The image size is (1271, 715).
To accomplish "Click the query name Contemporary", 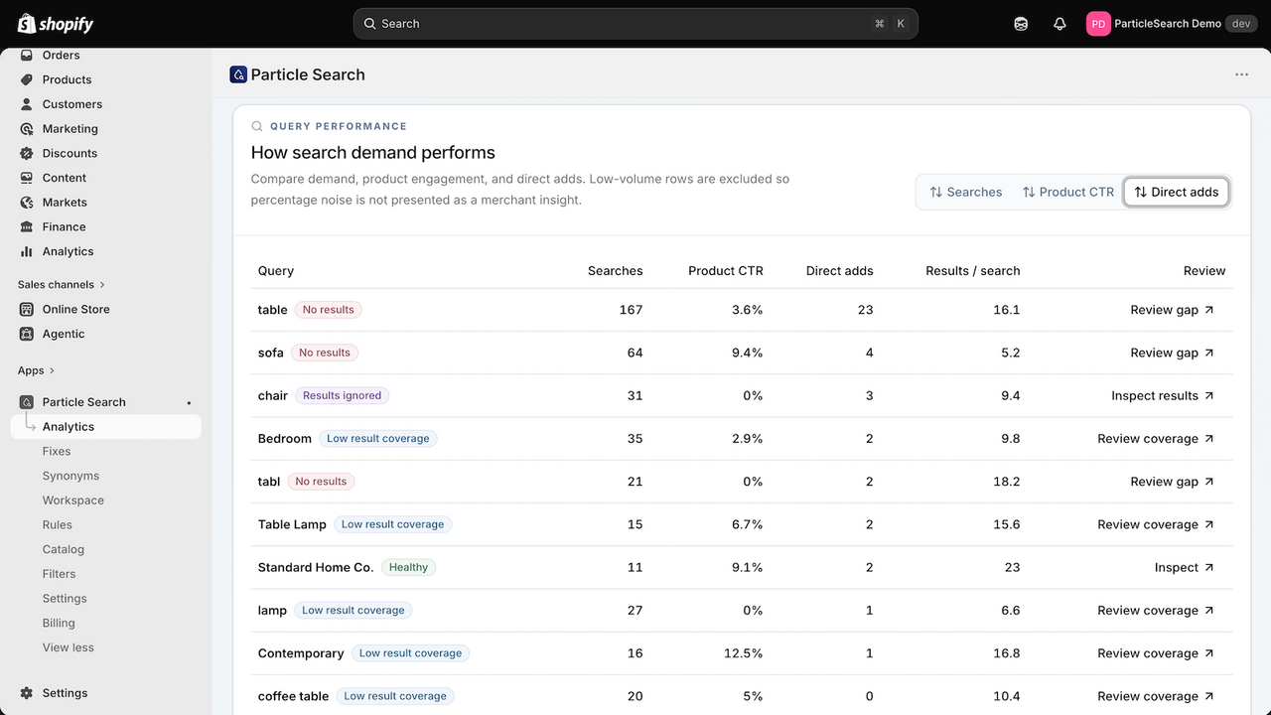I will 301,653.
